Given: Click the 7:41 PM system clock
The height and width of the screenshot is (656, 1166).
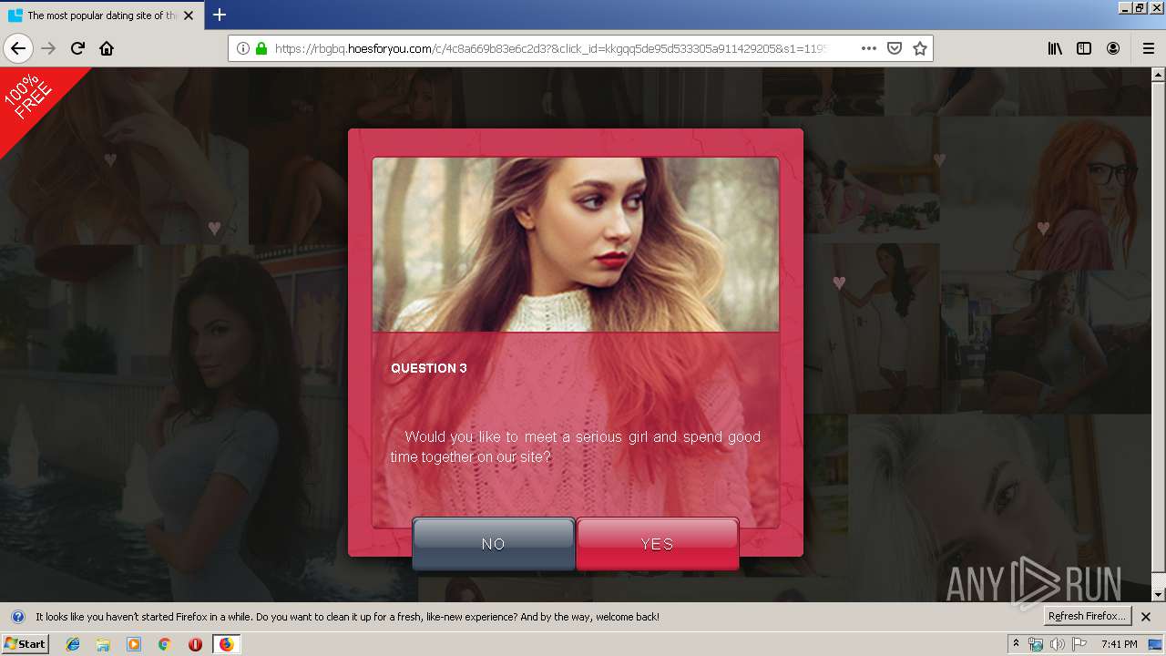Looking at the screenshot, I should click(1119, 644).
